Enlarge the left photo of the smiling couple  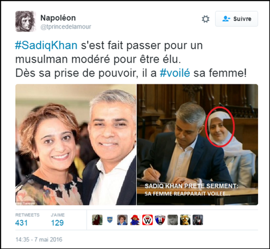click(76, 144)
